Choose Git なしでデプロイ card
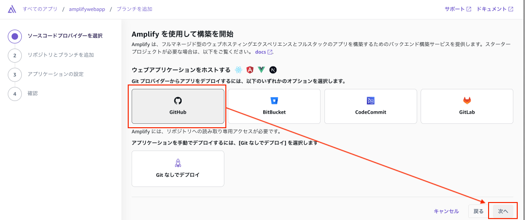525x220 pixels. tap(178, 169)
